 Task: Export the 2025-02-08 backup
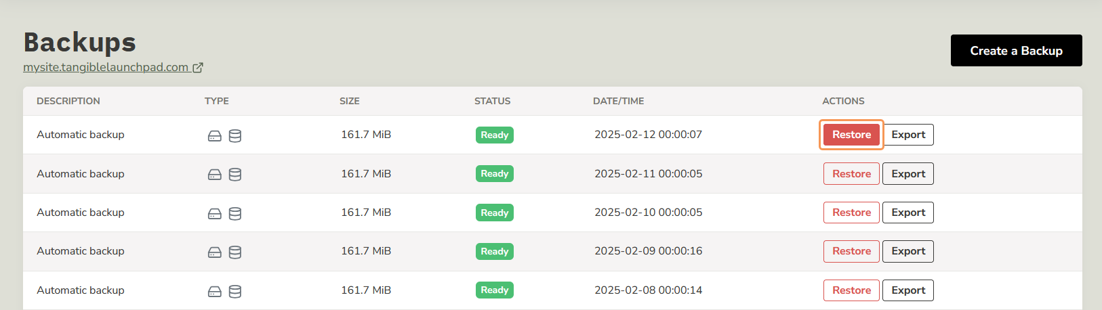(908, 290)
